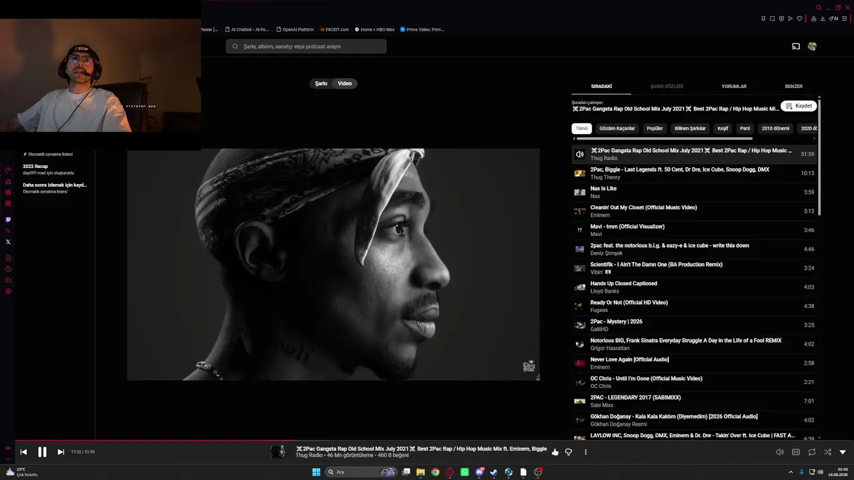Click the heart icon in browser toolbar
Image resolution: width=854 pixels, height=480 pixels.
799,19
